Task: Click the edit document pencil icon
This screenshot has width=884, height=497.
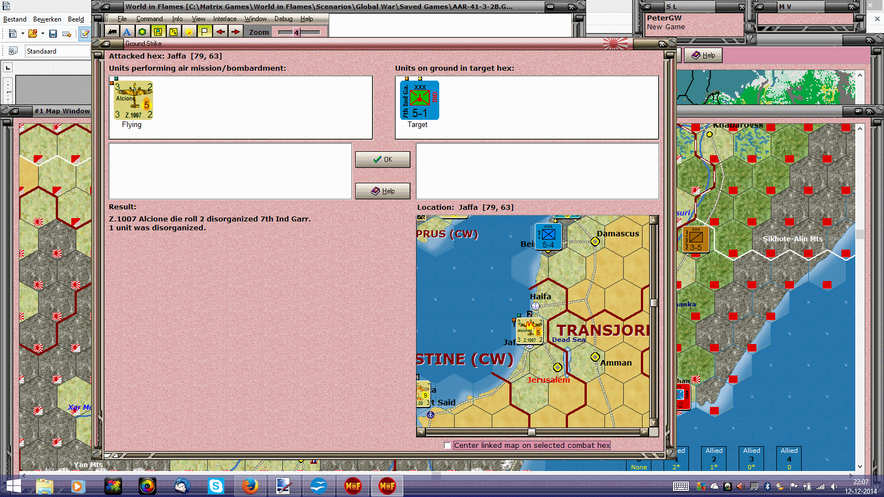Action: (85, 34)
